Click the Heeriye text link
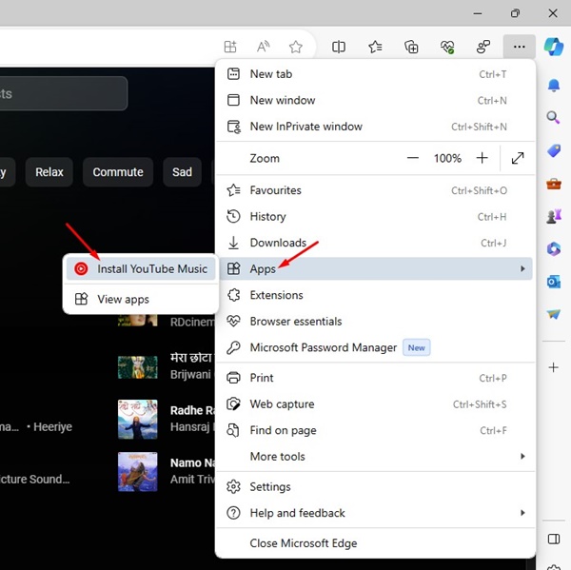The height and width of the screenshot is (570, 571). coord(52,426)
